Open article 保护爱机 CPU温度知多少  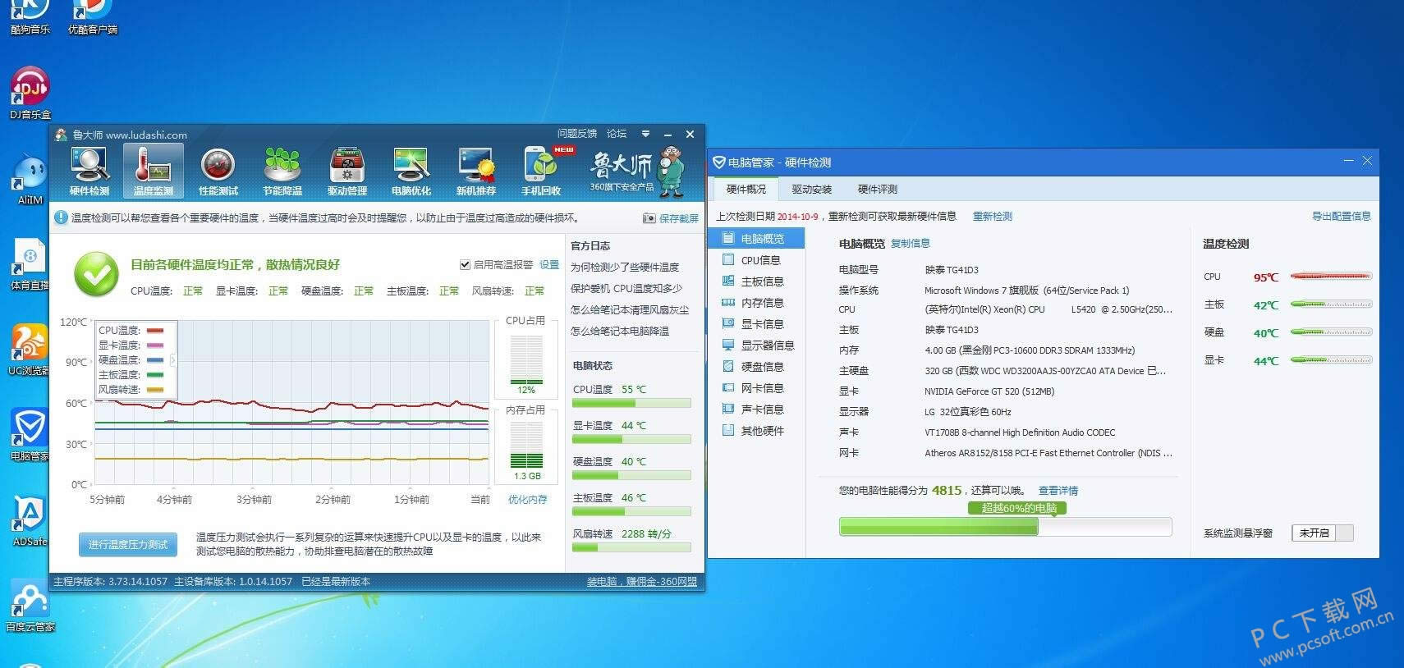point(626,289)
